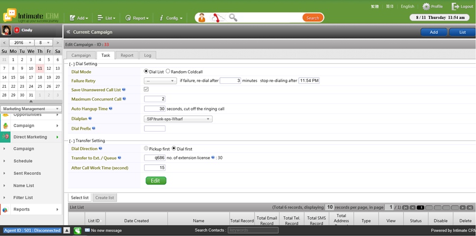Open the calendar month 8 dropdown

tap(44, 43)
